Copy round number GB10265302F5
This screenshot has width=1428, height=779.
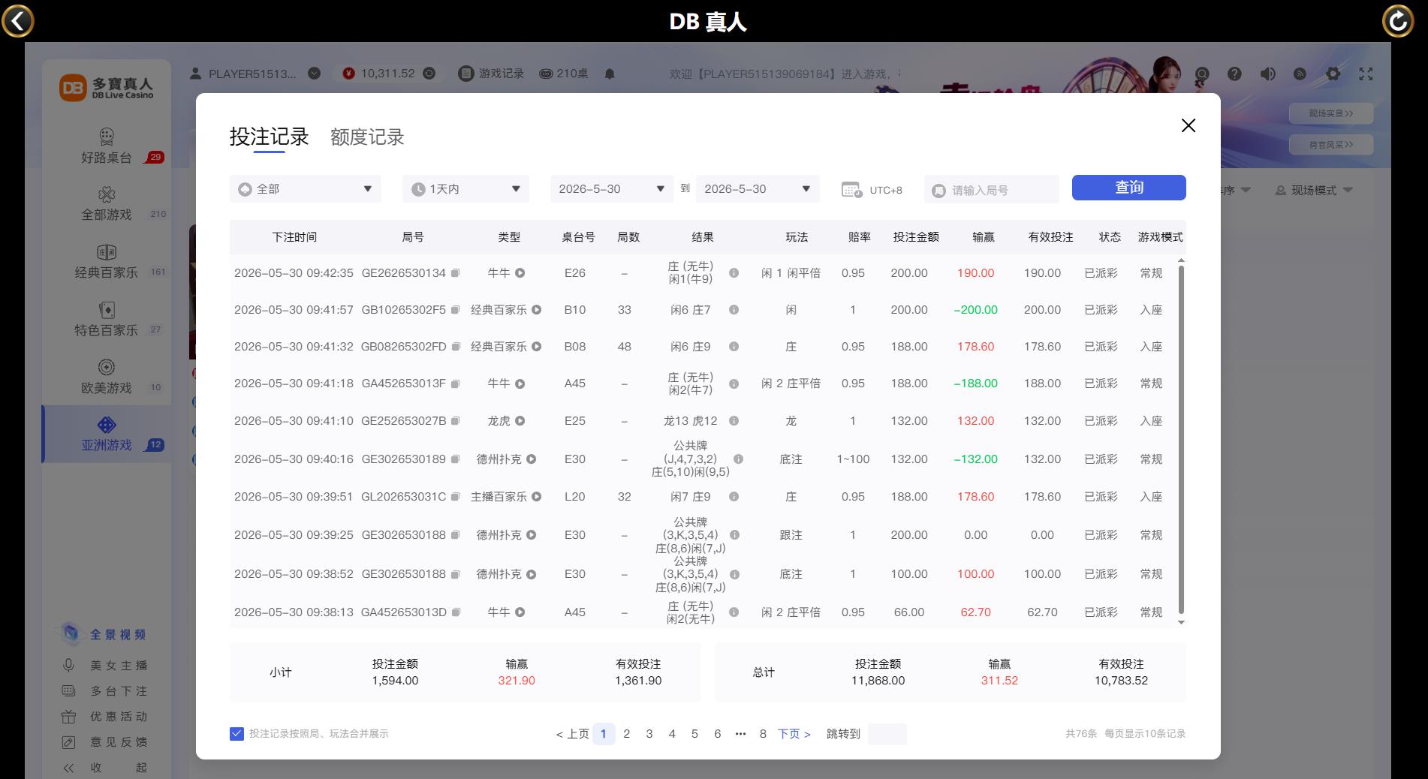pyautogui.click(x=455, y=310)
